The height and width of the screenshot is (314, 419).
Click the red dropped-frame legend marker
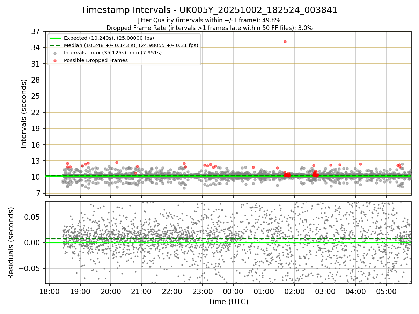56,60
